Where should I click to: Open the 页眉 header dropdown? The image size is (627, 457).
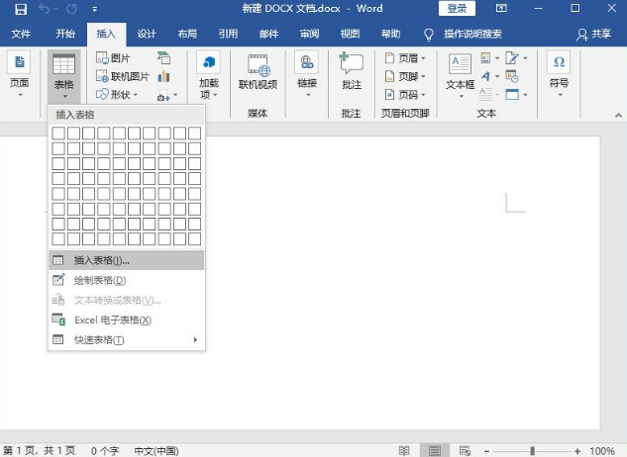(x=408, y=58)
